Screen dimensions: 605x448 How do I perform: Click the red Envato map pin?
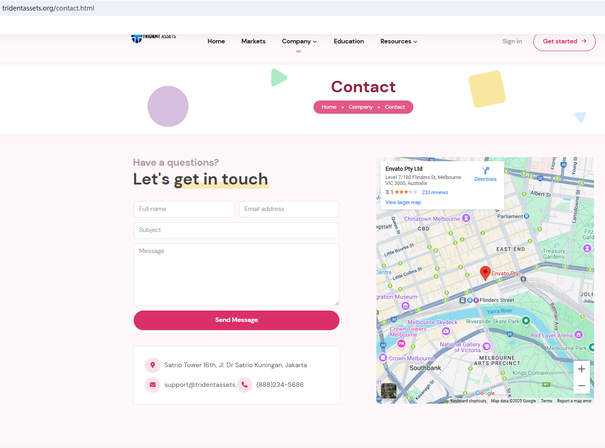tap(485, 273)
